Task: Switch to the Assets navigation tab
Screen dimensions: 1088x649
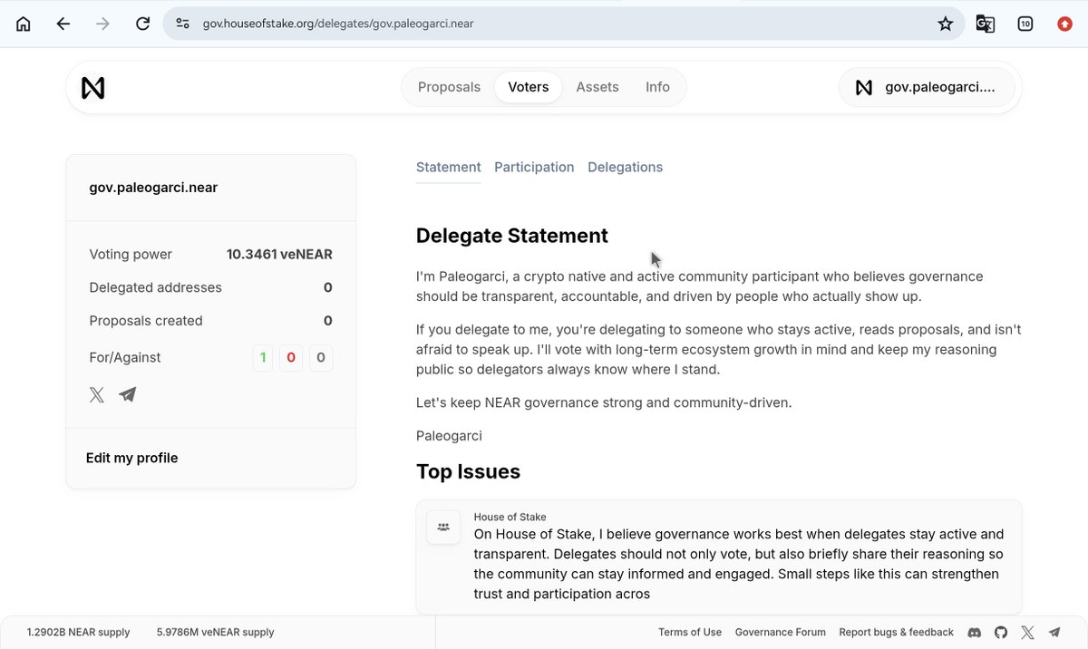Action: point(597,87)
